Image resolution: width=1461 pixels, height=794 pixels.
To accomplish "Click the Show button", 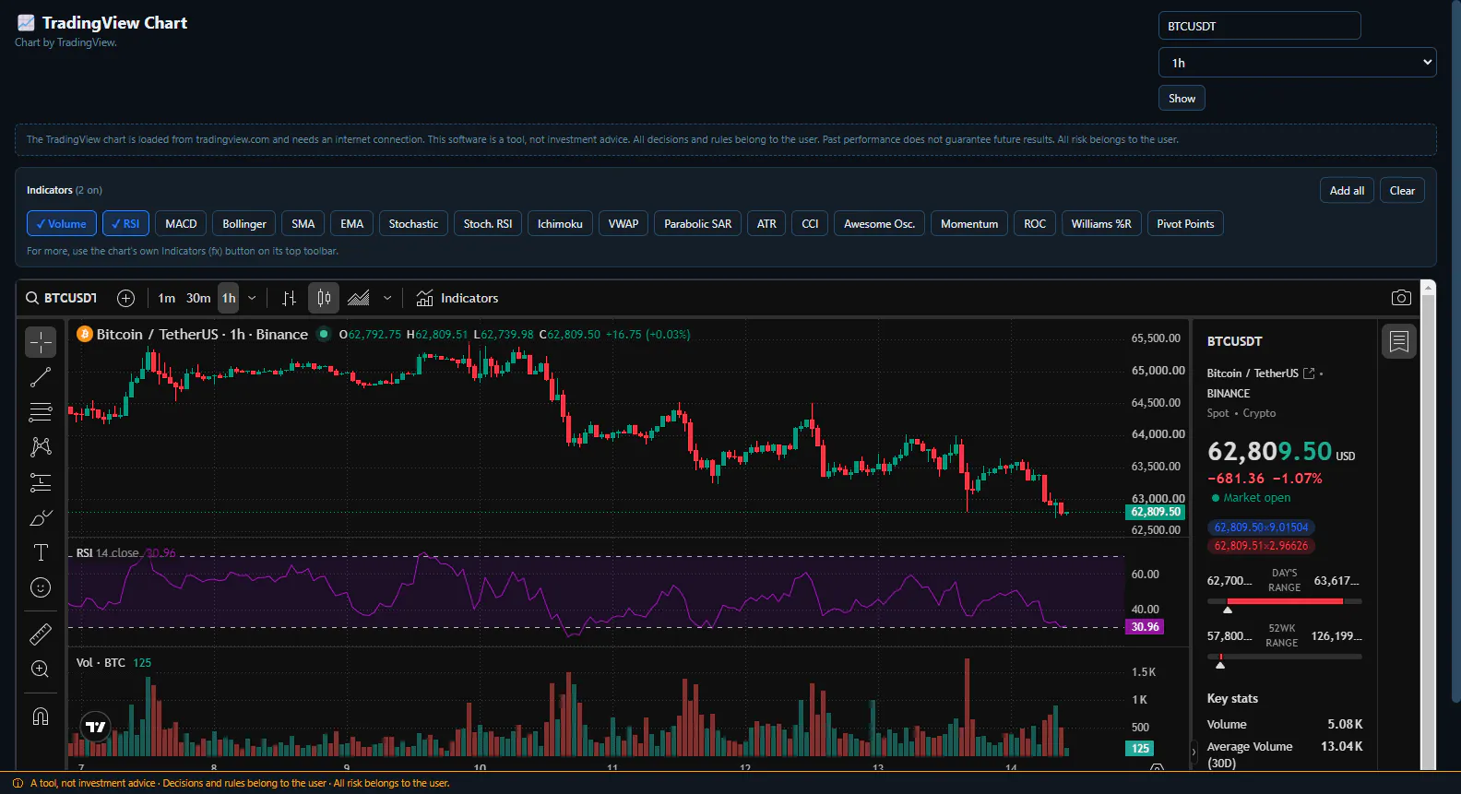I will coord(1182,99).
